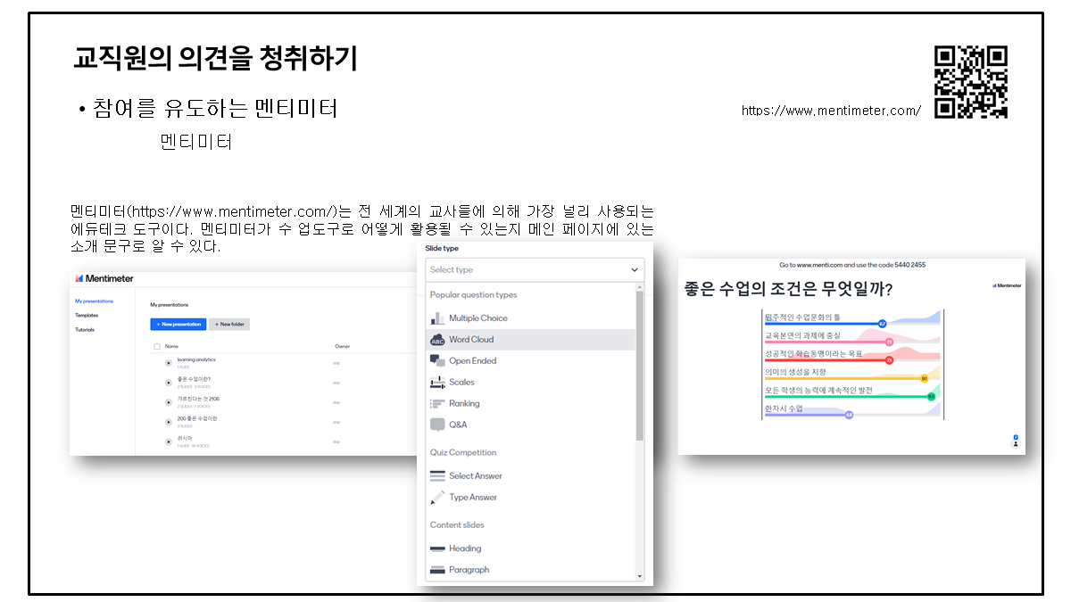Viewport: 1071px width, 602px height.
Task: Click the dropdown chevron in Slide type
Action: [635, 269]
